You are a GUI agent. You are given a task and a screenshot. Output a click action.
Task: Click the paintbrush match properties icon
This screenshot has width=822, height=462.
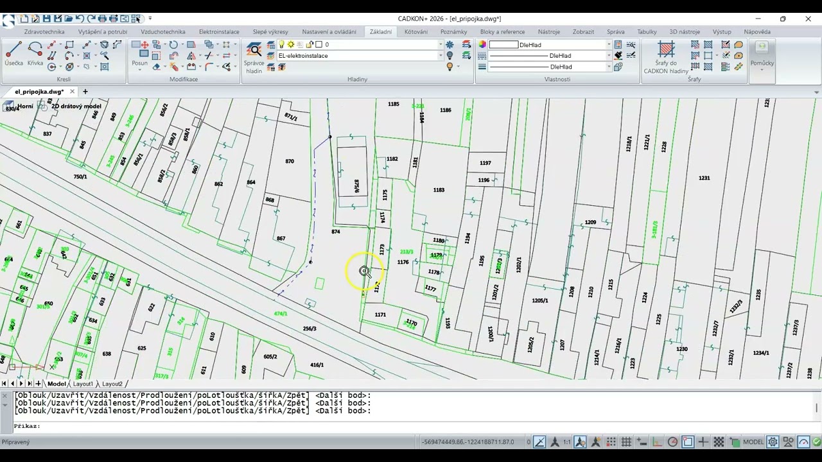(618, 55)
